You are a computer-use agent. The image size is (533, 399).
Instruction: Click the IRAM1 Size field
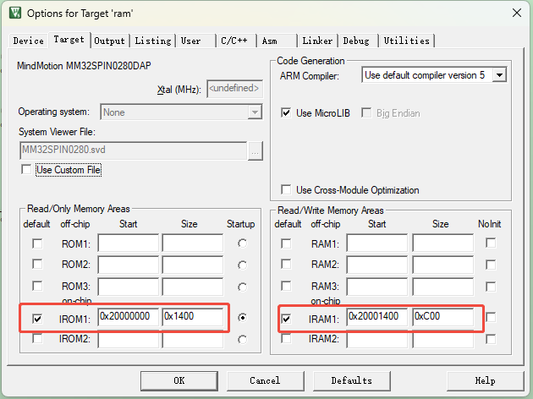coord(442,317)
